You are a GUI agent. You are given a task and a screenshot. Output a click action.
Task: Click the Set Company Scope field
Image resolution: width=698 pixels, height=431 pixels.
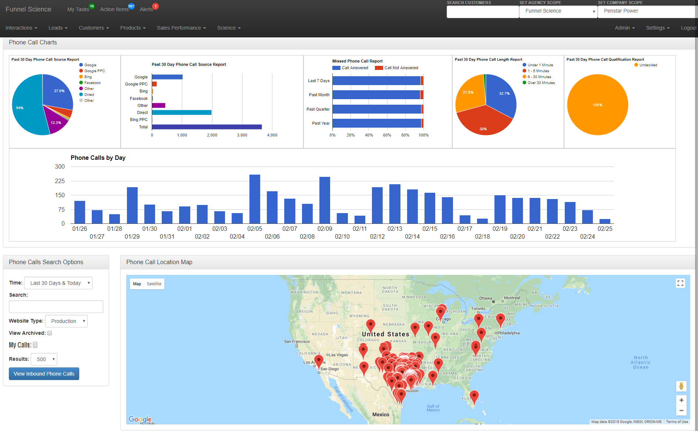(648, 11)
